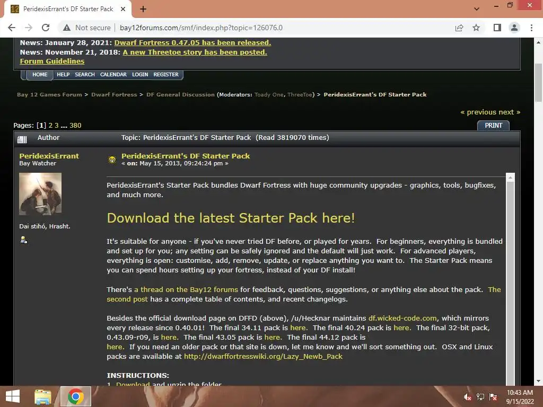Bookmark this page with the star

click(x=476, y=28)
